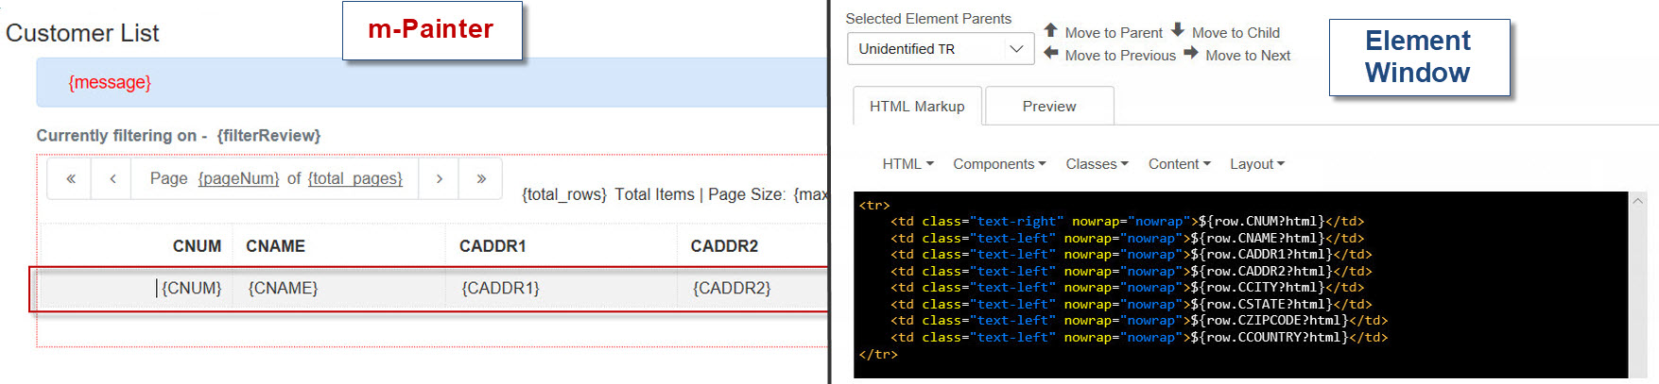Go to first page with double-left chevron
The width and height of the screenshot is (1659, 384).
[70, 178]
